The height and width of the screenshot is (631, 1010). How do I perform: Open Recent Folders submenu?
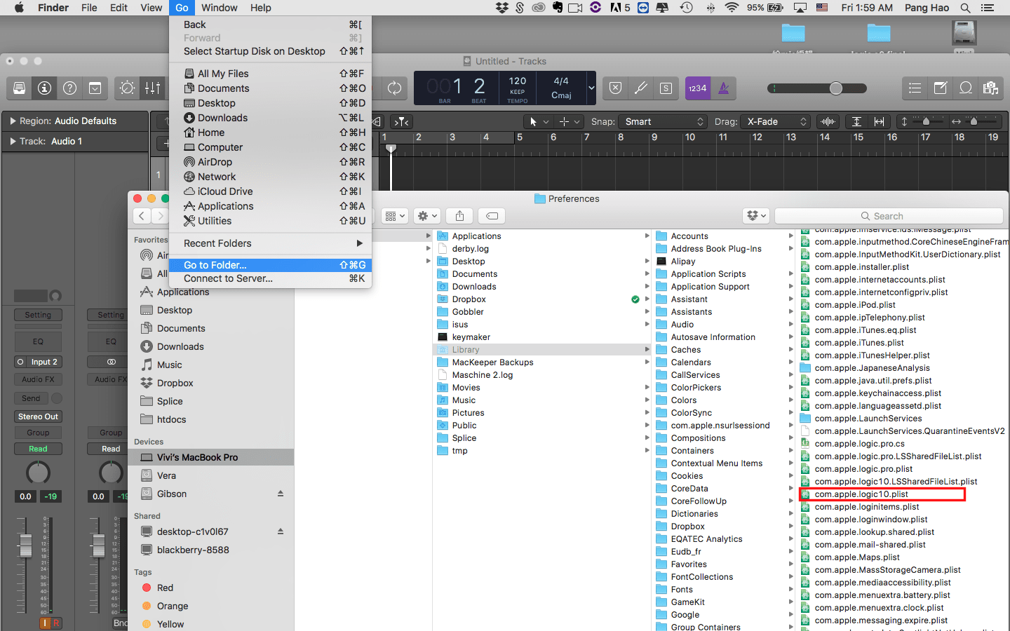click(270, 243)
